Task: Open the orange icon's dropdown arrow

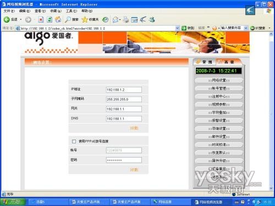Action: pos(219,29)
